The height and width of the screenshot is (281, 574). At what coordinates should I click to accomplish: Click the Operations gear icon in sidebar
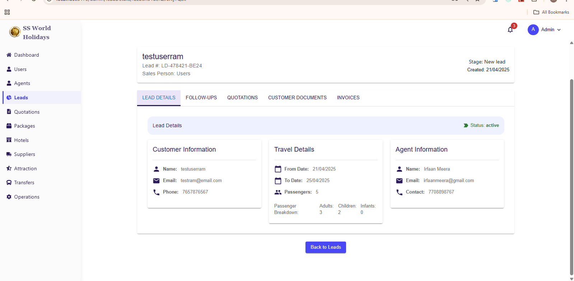coord(9,197)
